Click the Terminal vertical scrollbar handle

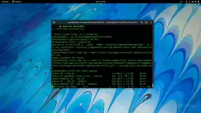[x=153, y=85]
